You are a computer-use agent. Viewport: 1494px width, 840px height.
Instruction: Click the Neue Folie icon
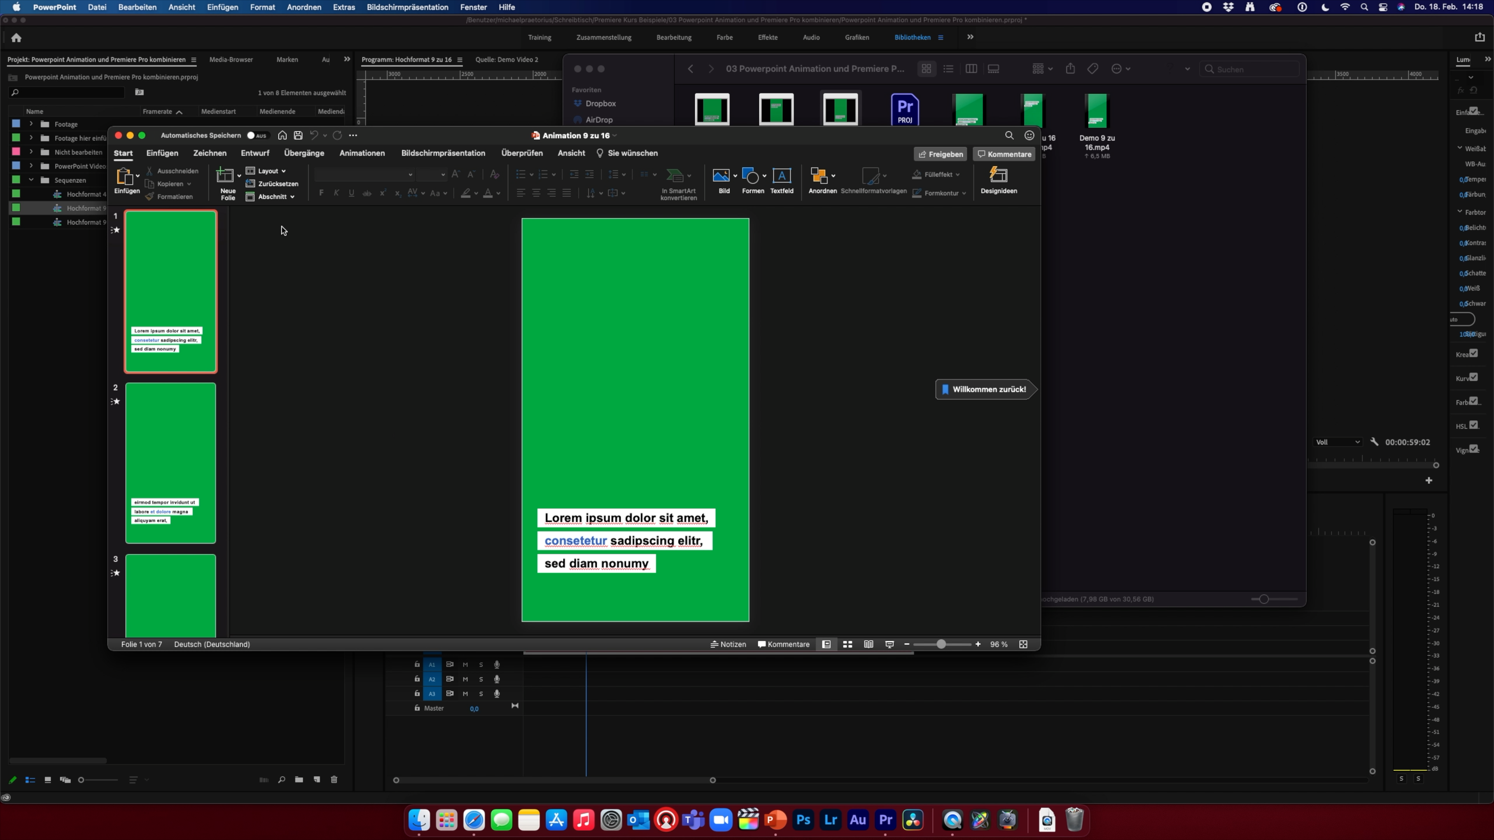pyautogui.click(x=225, y=175)
